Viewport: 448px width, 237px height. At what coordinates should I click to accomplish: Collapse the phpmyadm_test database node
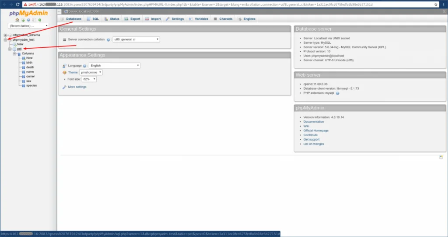tap(5, 40)
